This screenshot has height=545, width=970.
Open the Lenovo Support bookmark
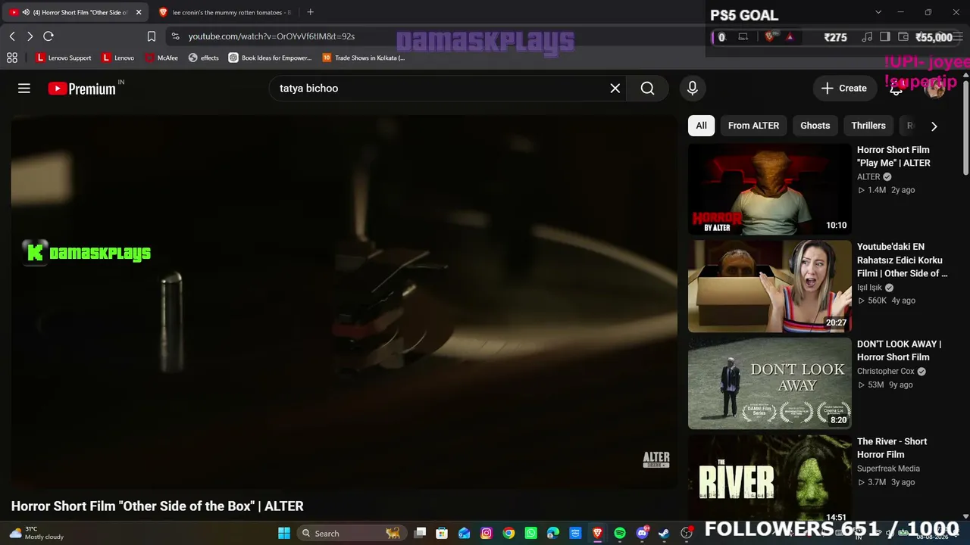(x=64, y=58)
